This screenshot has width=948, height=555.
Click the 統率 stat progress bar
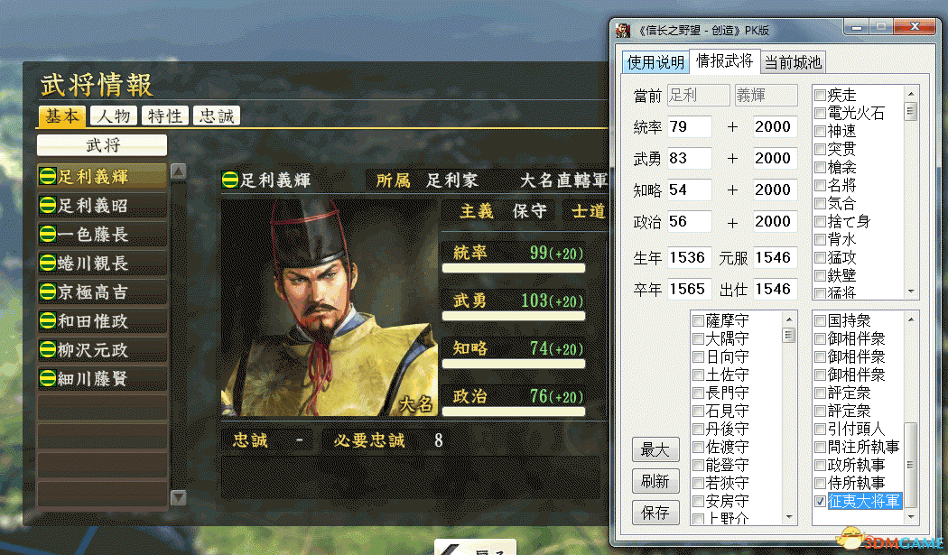tap(514, 268)
